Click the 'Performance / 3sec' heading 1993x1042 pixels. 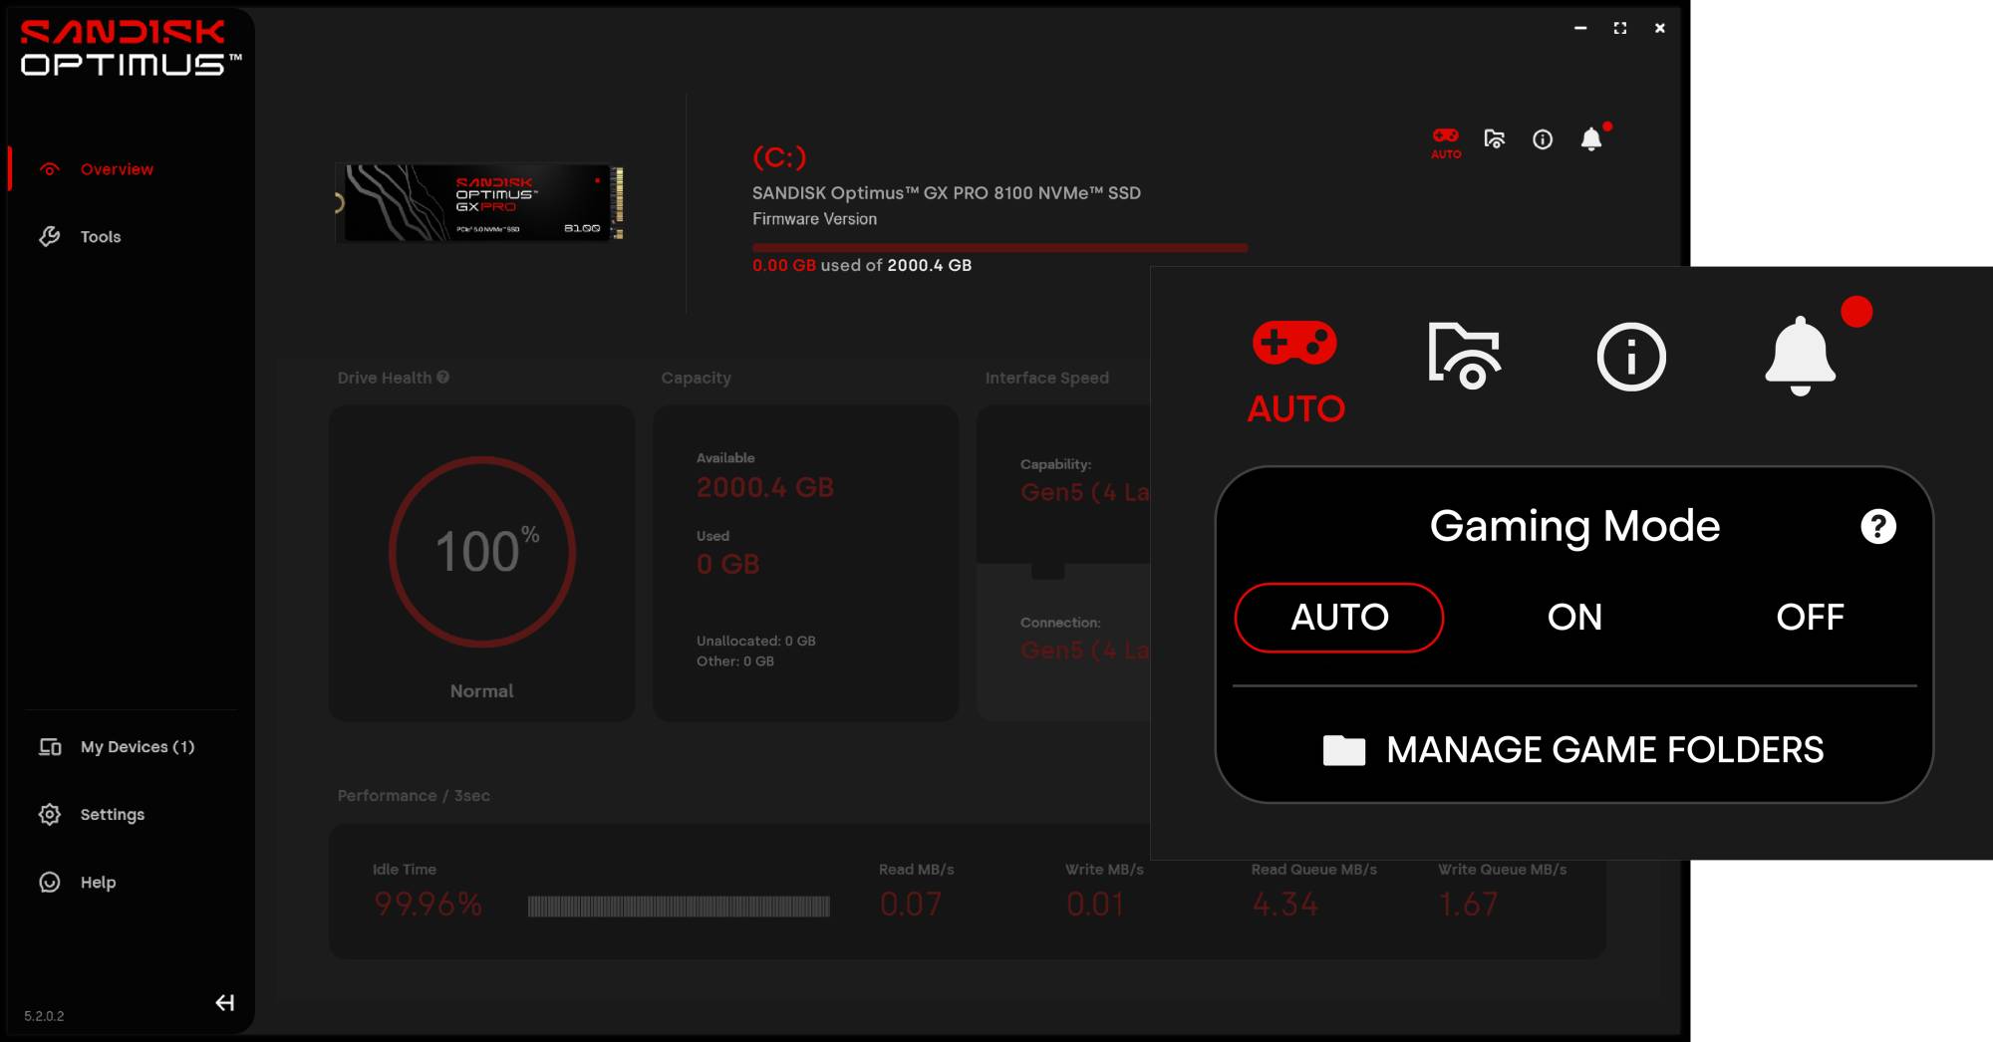click(414, 796)
